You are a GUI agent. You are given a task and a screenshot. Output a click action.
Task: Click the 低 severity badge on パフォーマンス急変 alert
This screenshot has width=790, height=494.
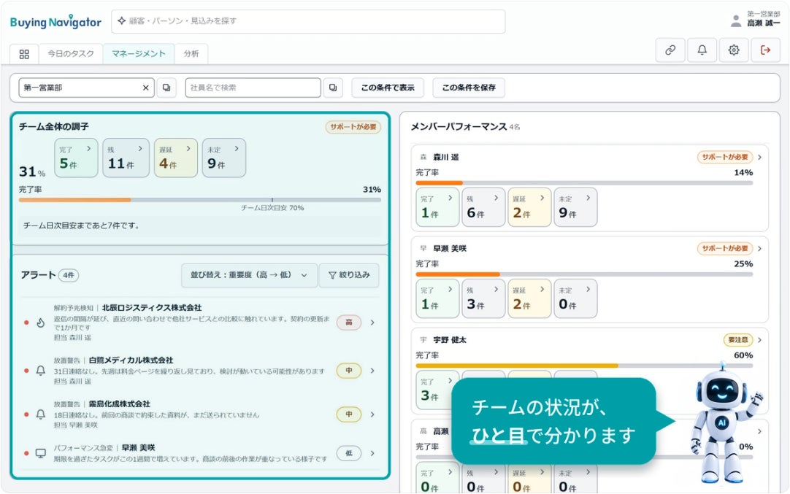point(349,453)
